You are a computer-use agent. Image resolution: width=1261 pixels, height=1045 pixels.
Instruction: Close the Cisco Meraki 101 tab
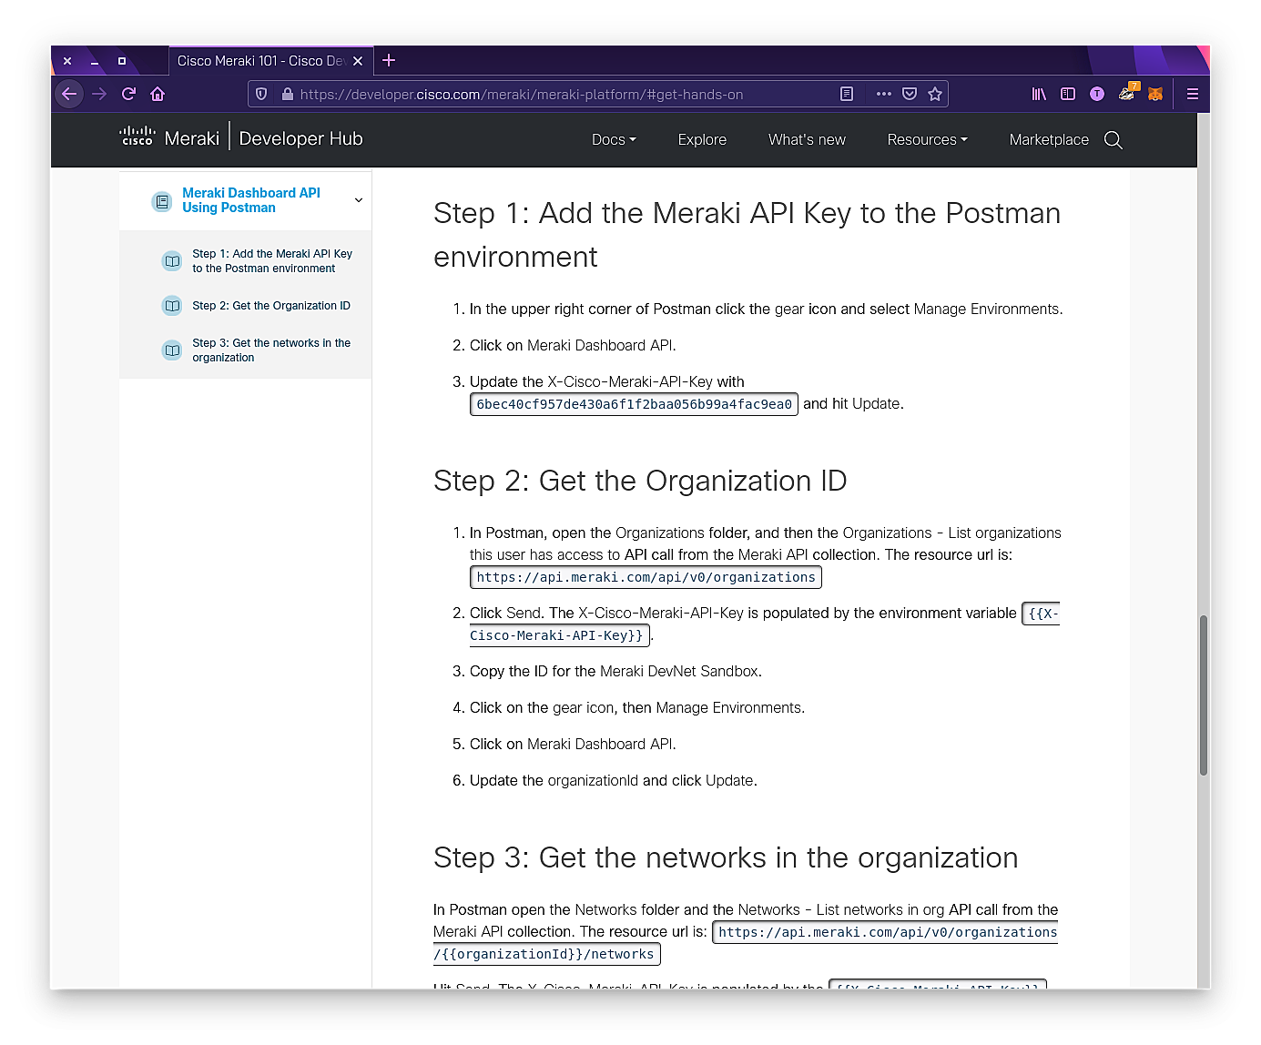(358, 61)
